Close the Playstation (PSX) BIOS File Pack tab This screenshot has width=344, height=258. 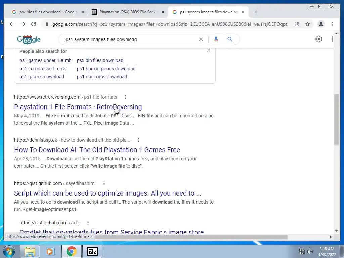(x=163, y=12)
